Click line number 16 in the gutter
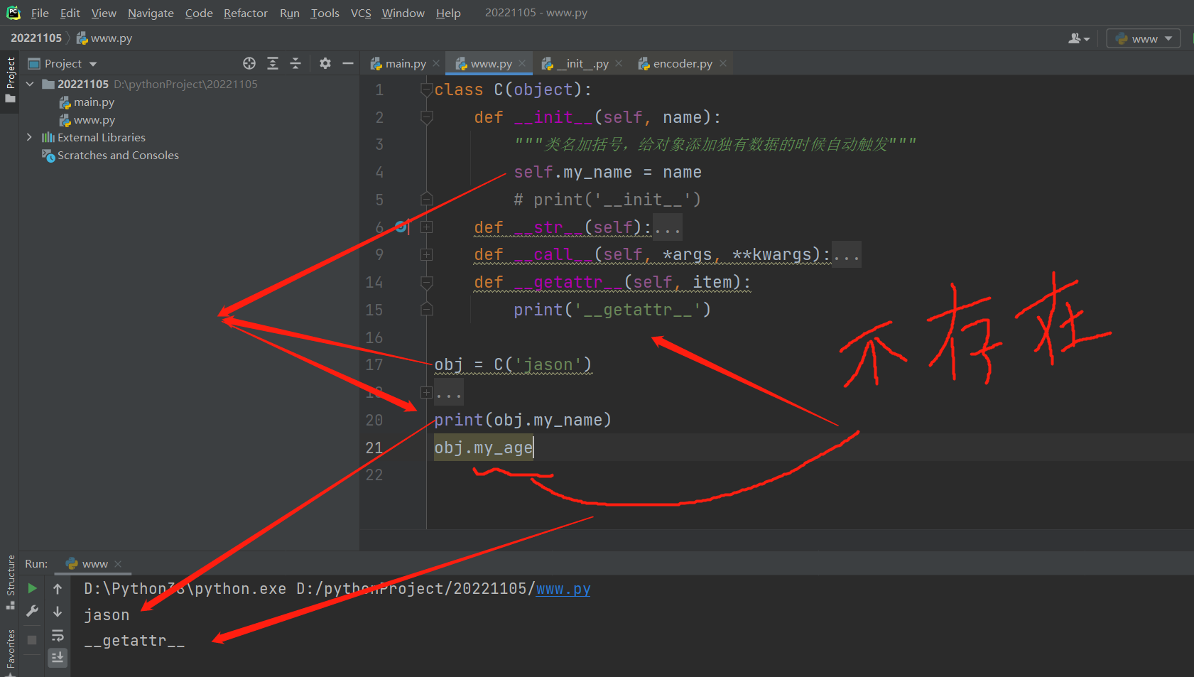The height and width of the screenshot is (677, 1194). (x=374, y=337)
